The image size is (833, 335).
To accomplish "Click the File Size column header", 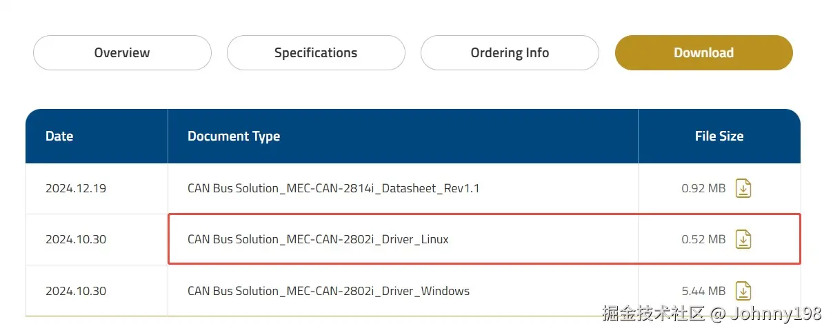I will 719,136.
